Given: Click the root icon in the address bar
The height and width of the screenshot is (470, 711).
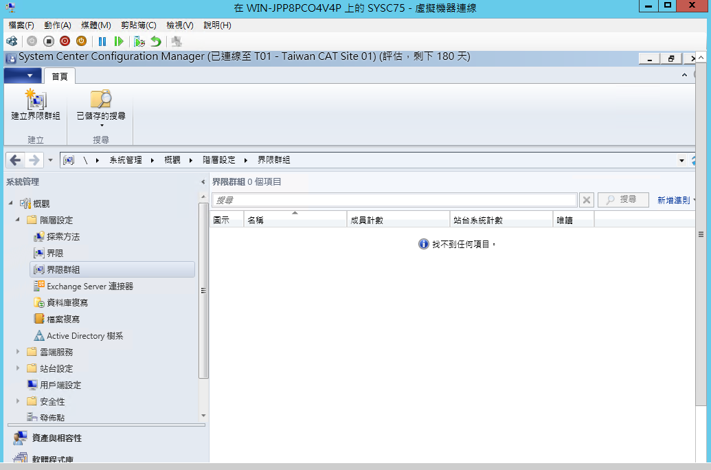Looking at the screenshot, I should pyautogui.click(x=69, y=160).
